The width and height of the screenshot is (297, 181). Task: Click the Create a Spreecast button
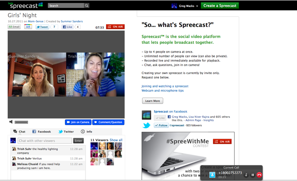[220, 6]
